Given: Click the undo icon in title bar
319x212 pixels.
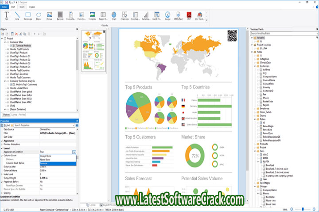Looking at the screenshot, I should click(x=10, y=2).
